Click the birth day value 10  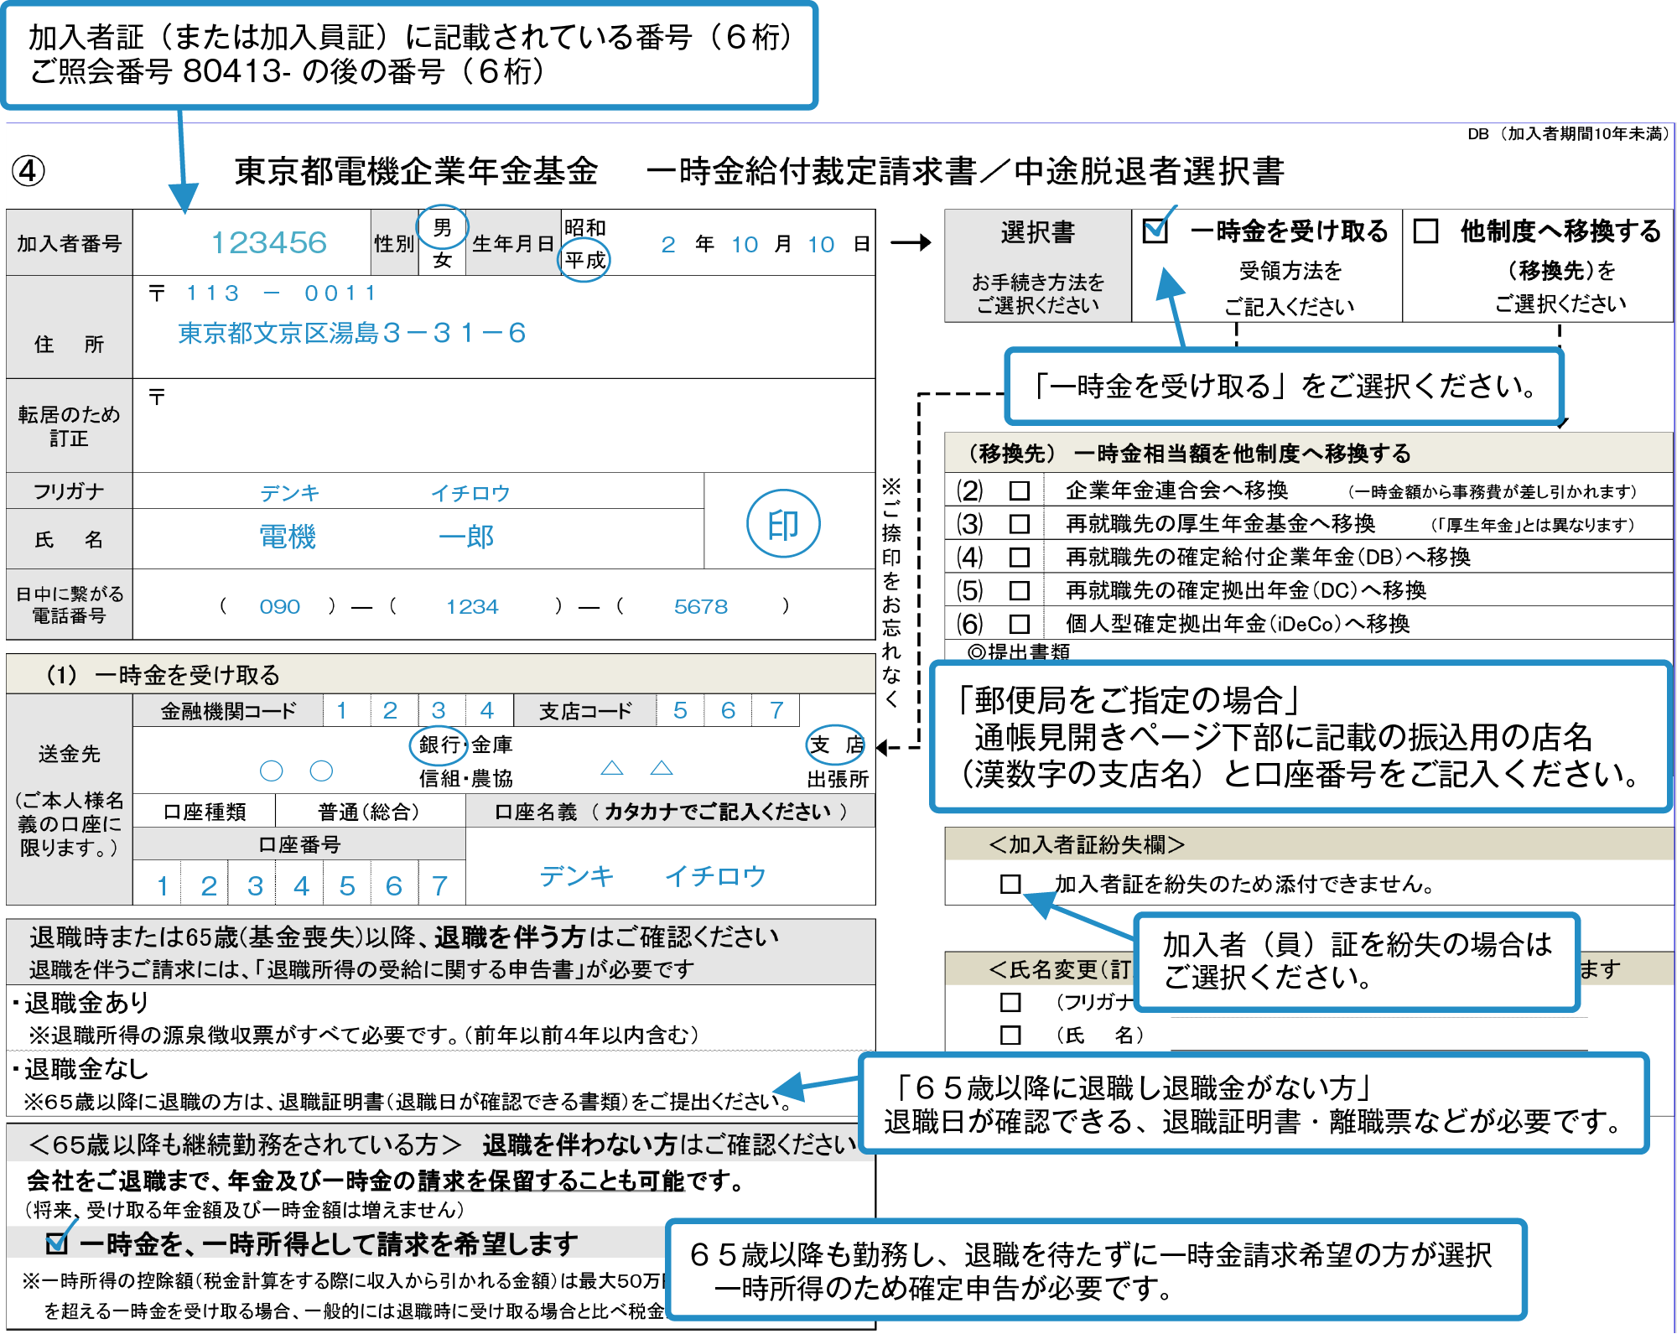pyautogui.click(x=821, y=245)
